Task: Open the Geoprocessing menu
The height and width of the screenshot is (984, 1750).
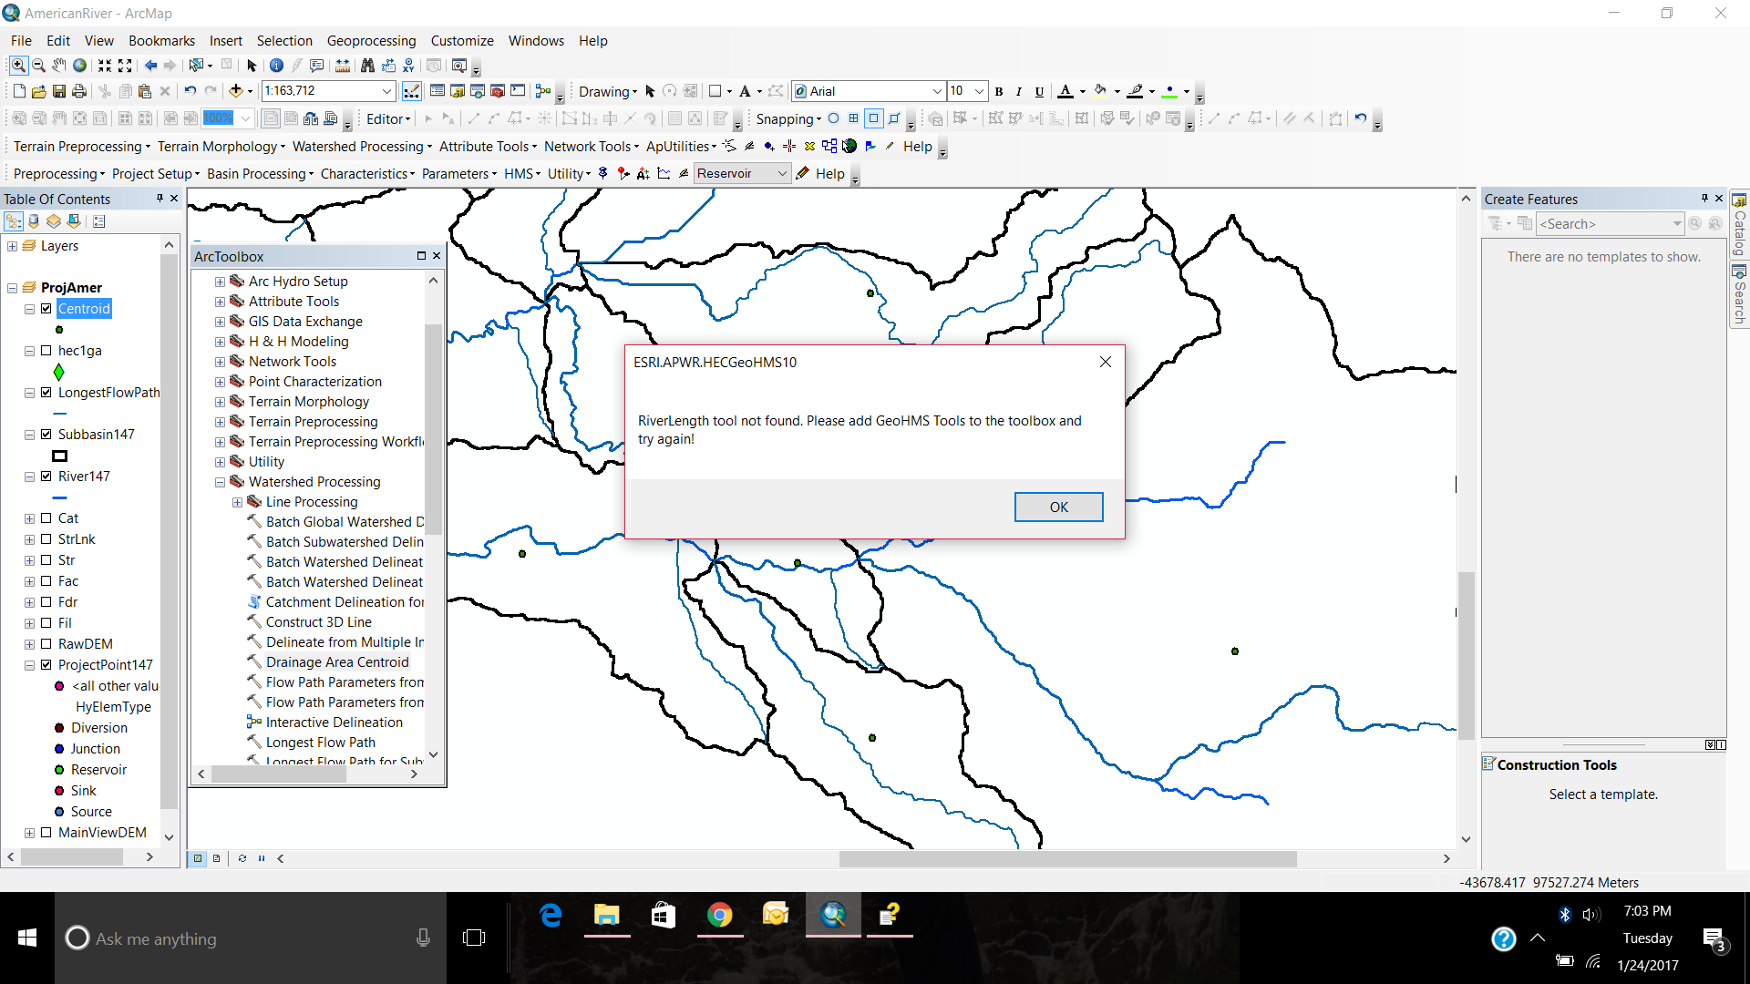Action: [371, 41]
